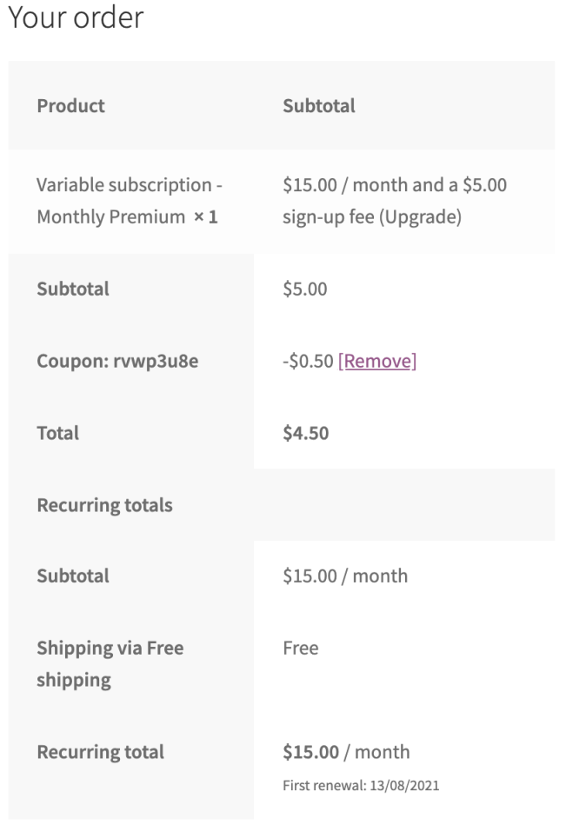Click the Subtotal label above the Coupon row

[x=73, y=289]
